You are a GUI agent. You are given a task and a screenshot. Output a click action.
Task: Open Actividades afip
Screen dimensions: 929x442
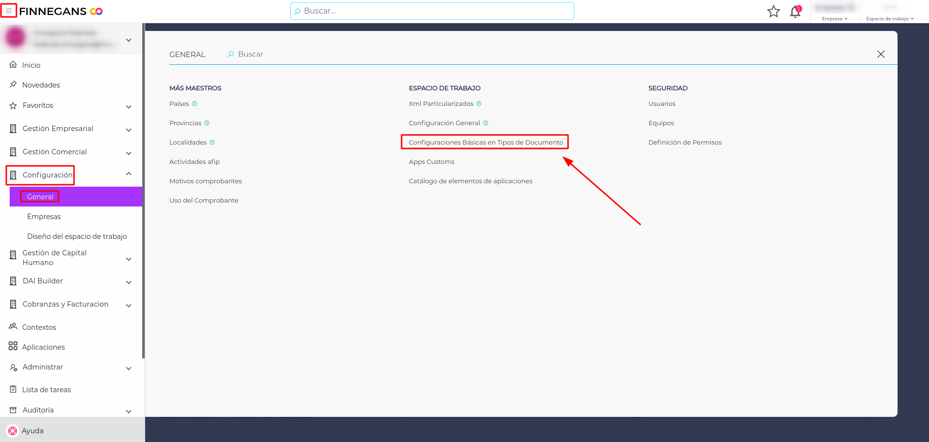click(195, 162)
